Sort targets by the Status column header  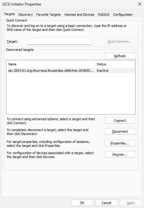coord(115,64)
